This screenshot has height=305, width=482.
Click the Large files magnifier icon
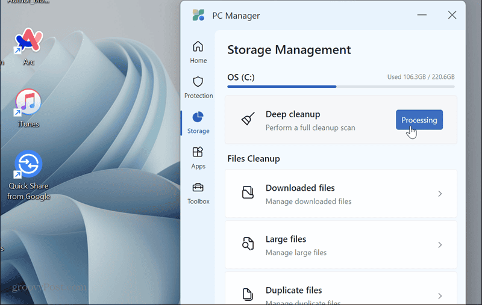(248, 244)
